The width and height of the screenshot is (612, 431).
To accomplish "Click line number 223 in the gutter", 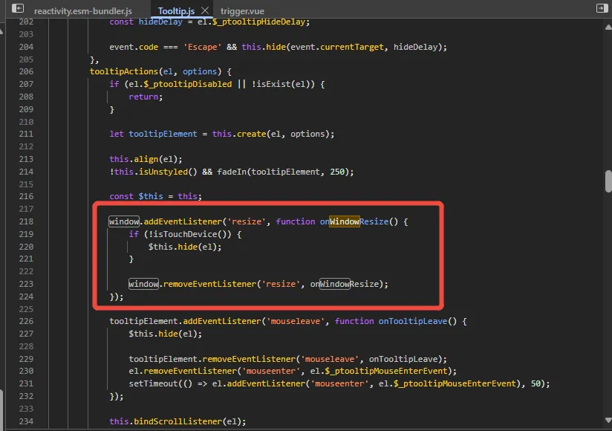I will point(26,284).
